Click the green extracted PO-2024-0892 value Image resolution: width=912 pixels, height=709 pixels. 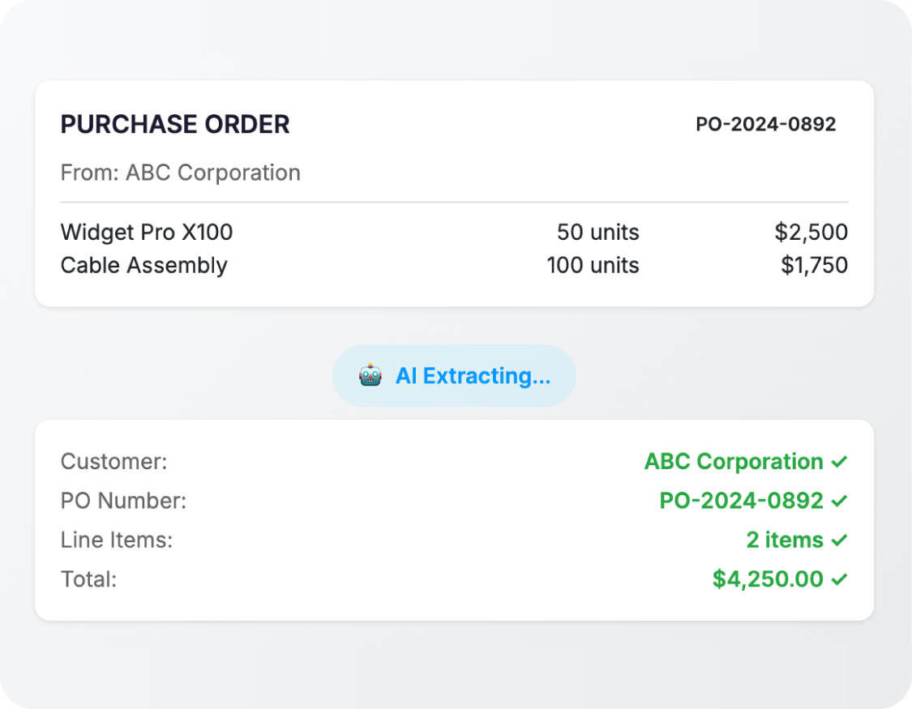741,501
